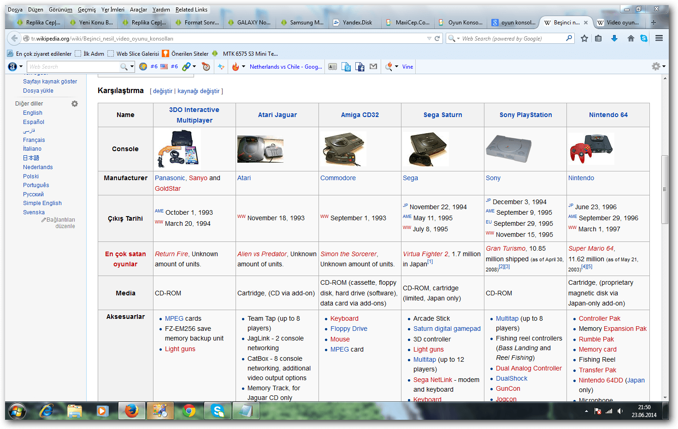678x429 pixels.
Task: Click the vertical page scrollbar thumb
Action: [x=665, y=189]
